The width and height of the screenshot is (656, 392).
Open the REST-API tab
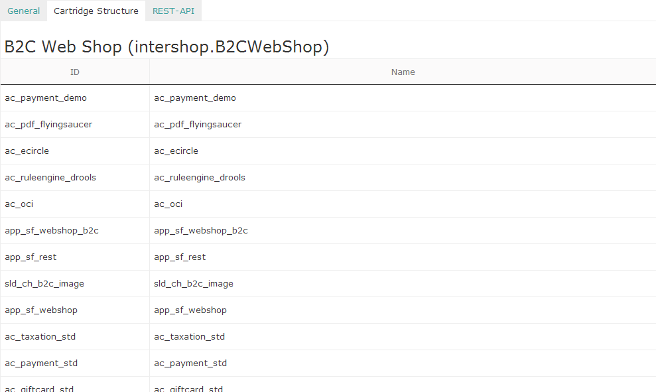[173, 11]
